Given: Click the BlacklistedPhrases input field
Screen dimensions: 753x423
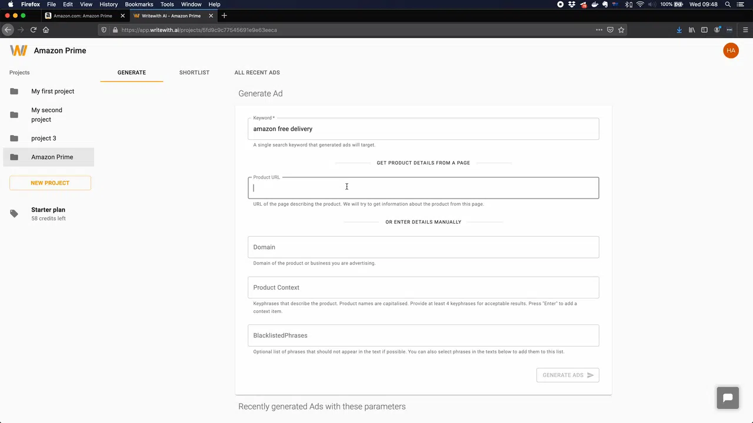Looking at the screenshot, I should [424, 335].
